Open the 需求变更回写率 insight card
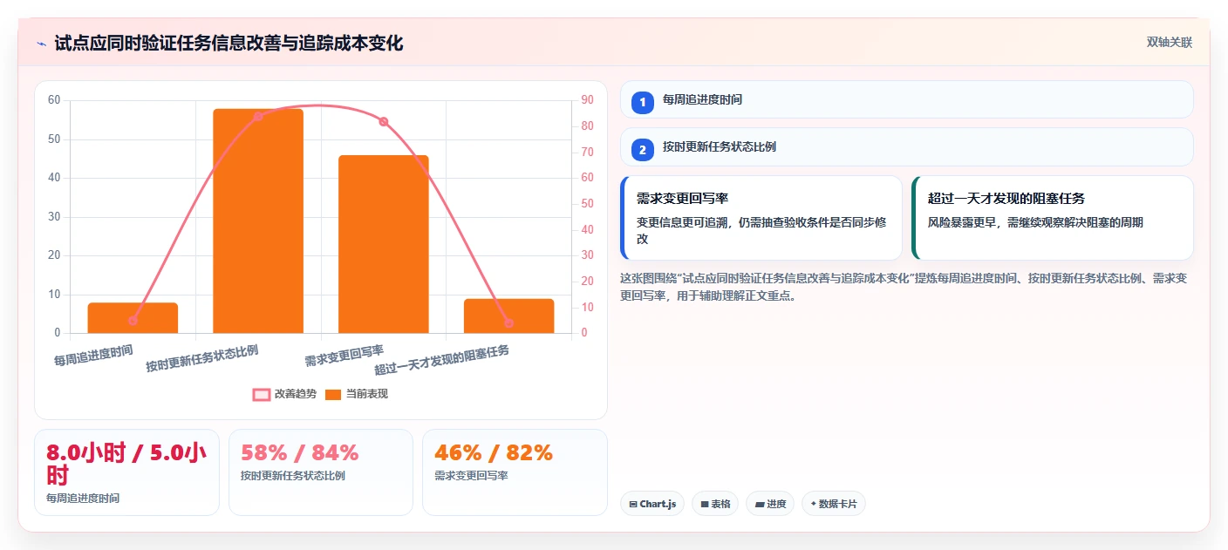Screen dimensions: 1228x550 [761, 218]
